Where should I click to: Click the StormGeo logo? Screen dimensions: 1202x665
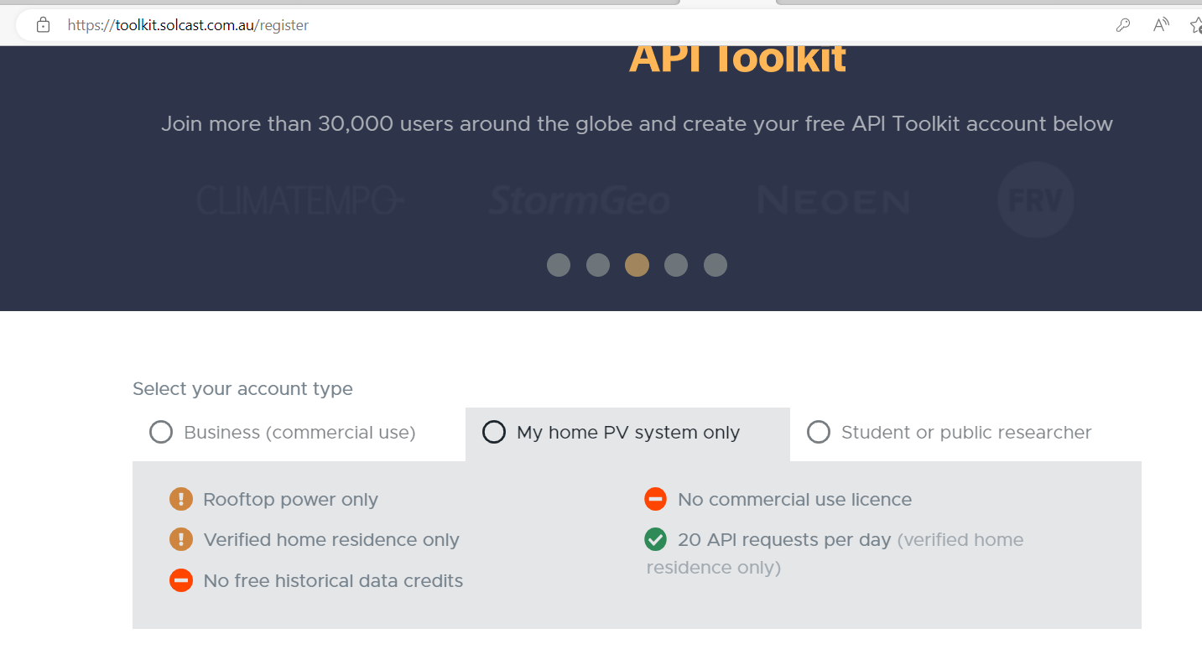580,200
